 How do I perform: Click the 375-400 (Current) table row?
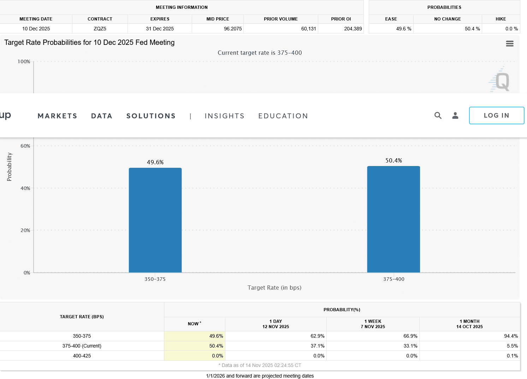click(x=82, y=346)
